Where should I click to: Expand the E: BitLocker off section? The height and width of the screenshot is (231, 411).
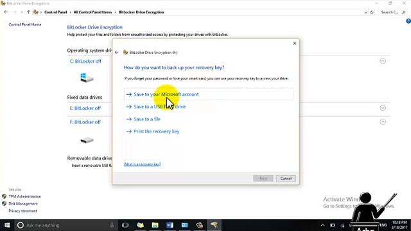coord(383,108)
